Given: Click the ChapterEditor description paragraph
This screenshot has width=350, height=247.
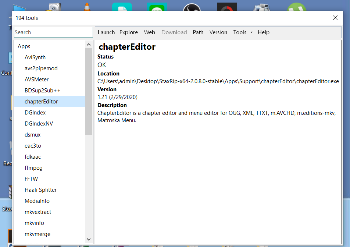Looking at the screenshot, I should pos(217,116).
